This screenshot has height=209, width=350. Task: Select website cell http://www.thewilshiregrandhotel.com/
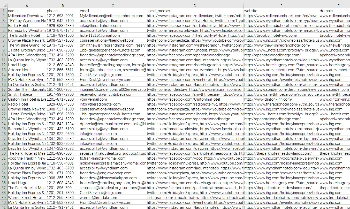281,45
